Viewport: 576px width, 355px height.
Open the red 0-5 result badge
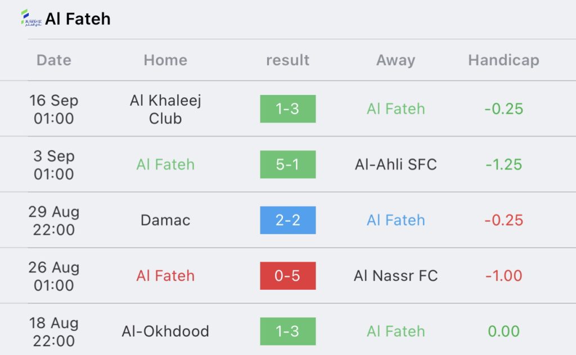pos(287,276)
